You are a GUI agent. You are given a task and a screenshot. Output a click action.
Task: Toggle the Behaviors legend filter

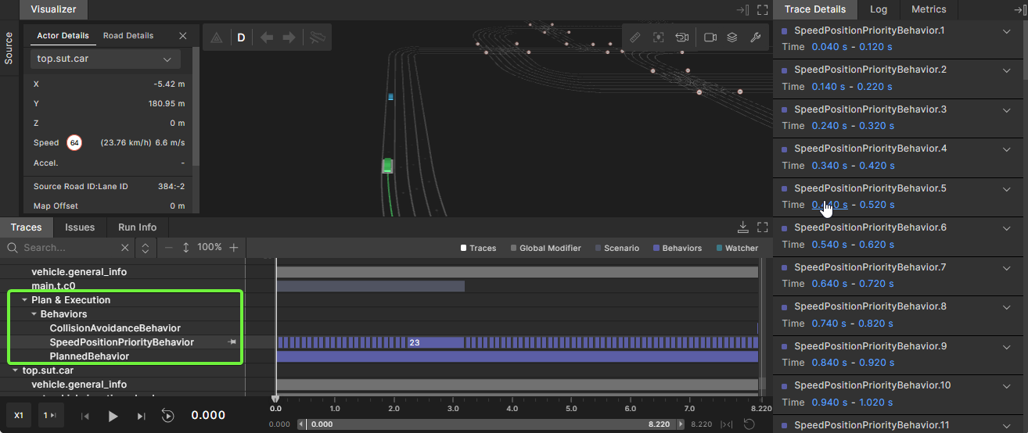pyautogui.click(x=676, y=248)
